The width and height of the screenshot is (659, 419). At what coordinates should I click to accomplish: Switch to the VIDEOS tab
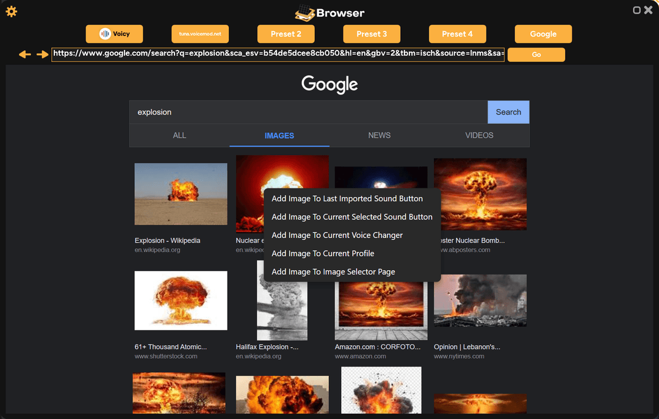pos(479,135)
